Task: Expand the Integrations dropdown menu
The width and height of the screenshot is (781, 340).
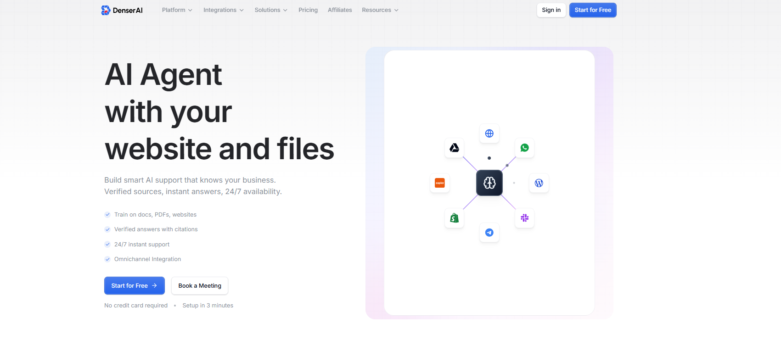Action: click(x=224, y=10)
